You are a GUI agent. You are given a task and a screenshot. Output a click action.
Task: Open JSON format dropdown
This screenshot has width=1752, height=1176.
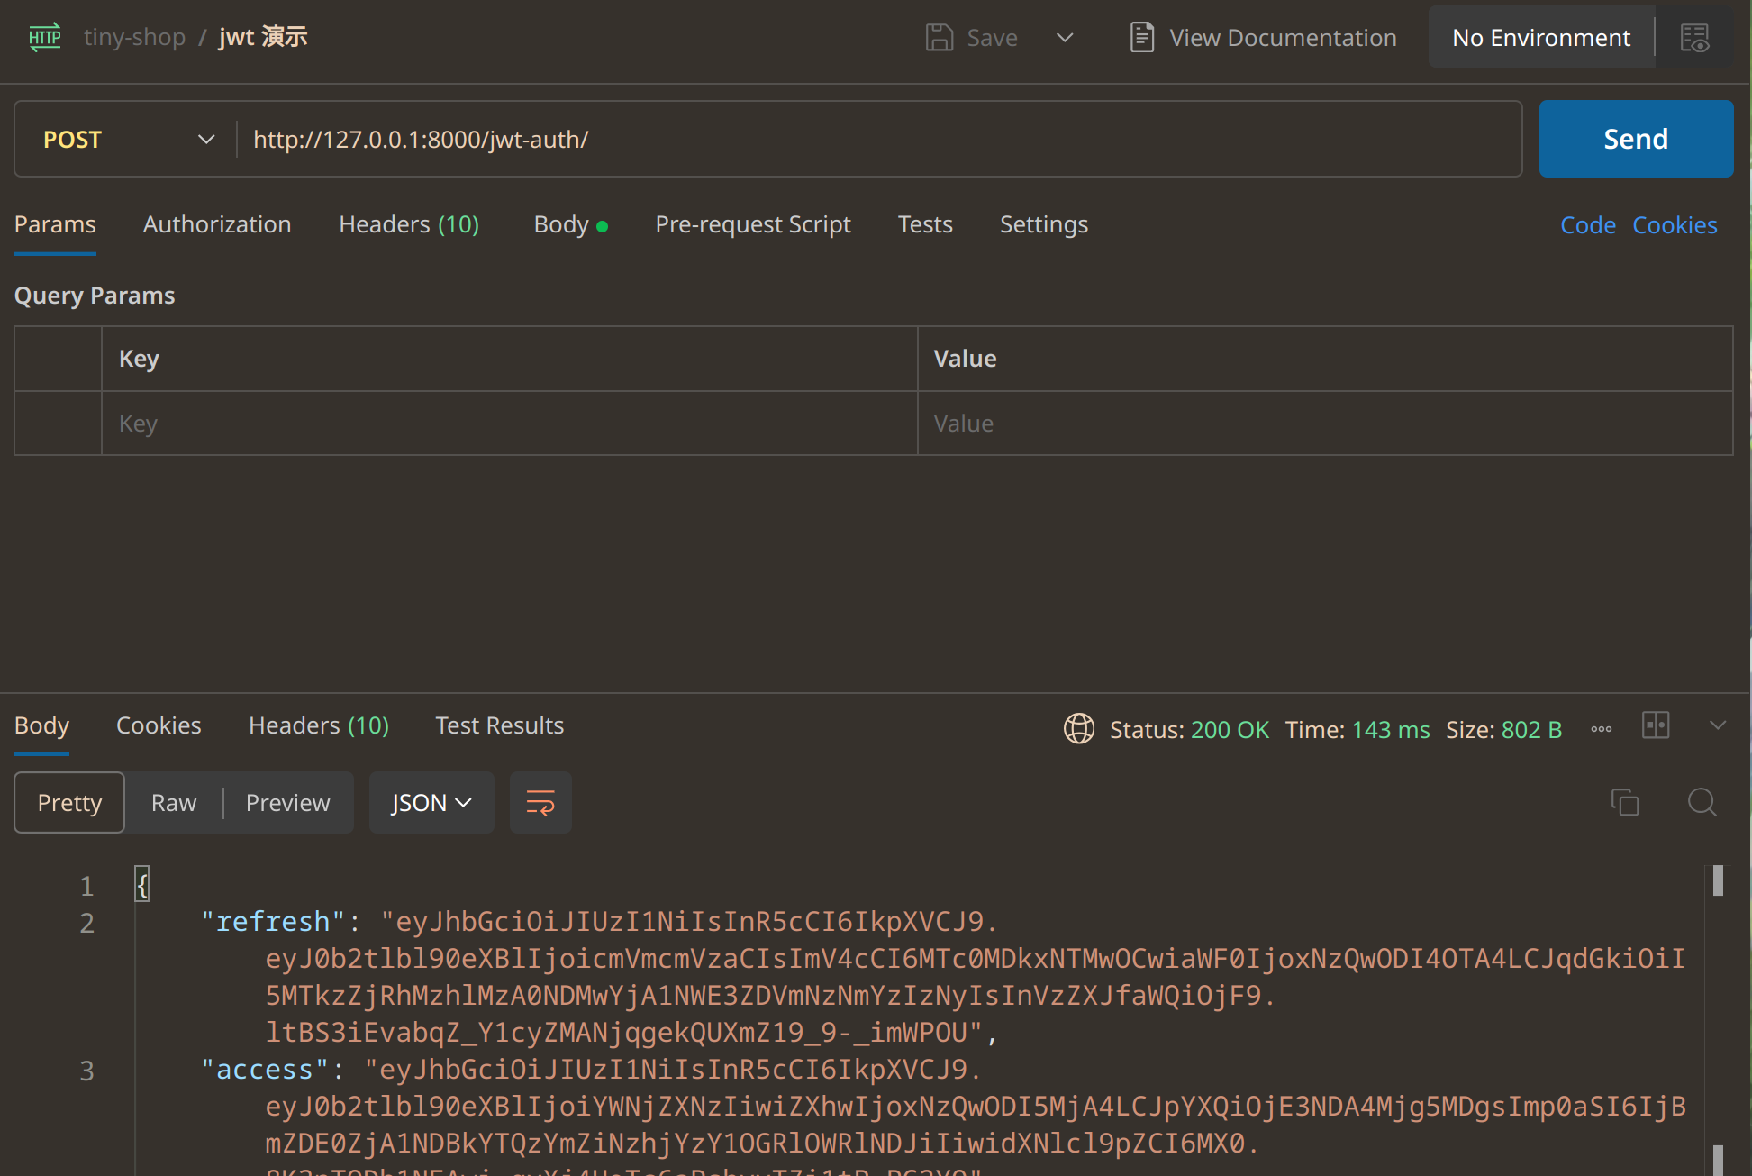click(431, 802)
